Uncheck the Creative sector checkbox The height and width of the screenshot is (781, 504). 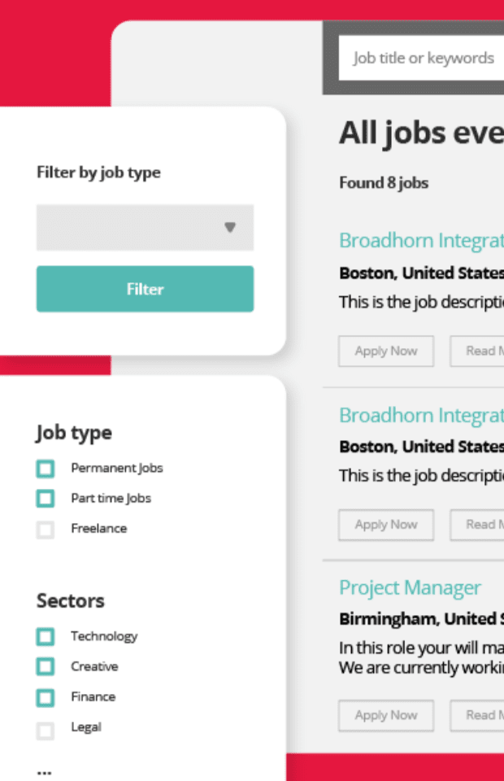(46, 667)
